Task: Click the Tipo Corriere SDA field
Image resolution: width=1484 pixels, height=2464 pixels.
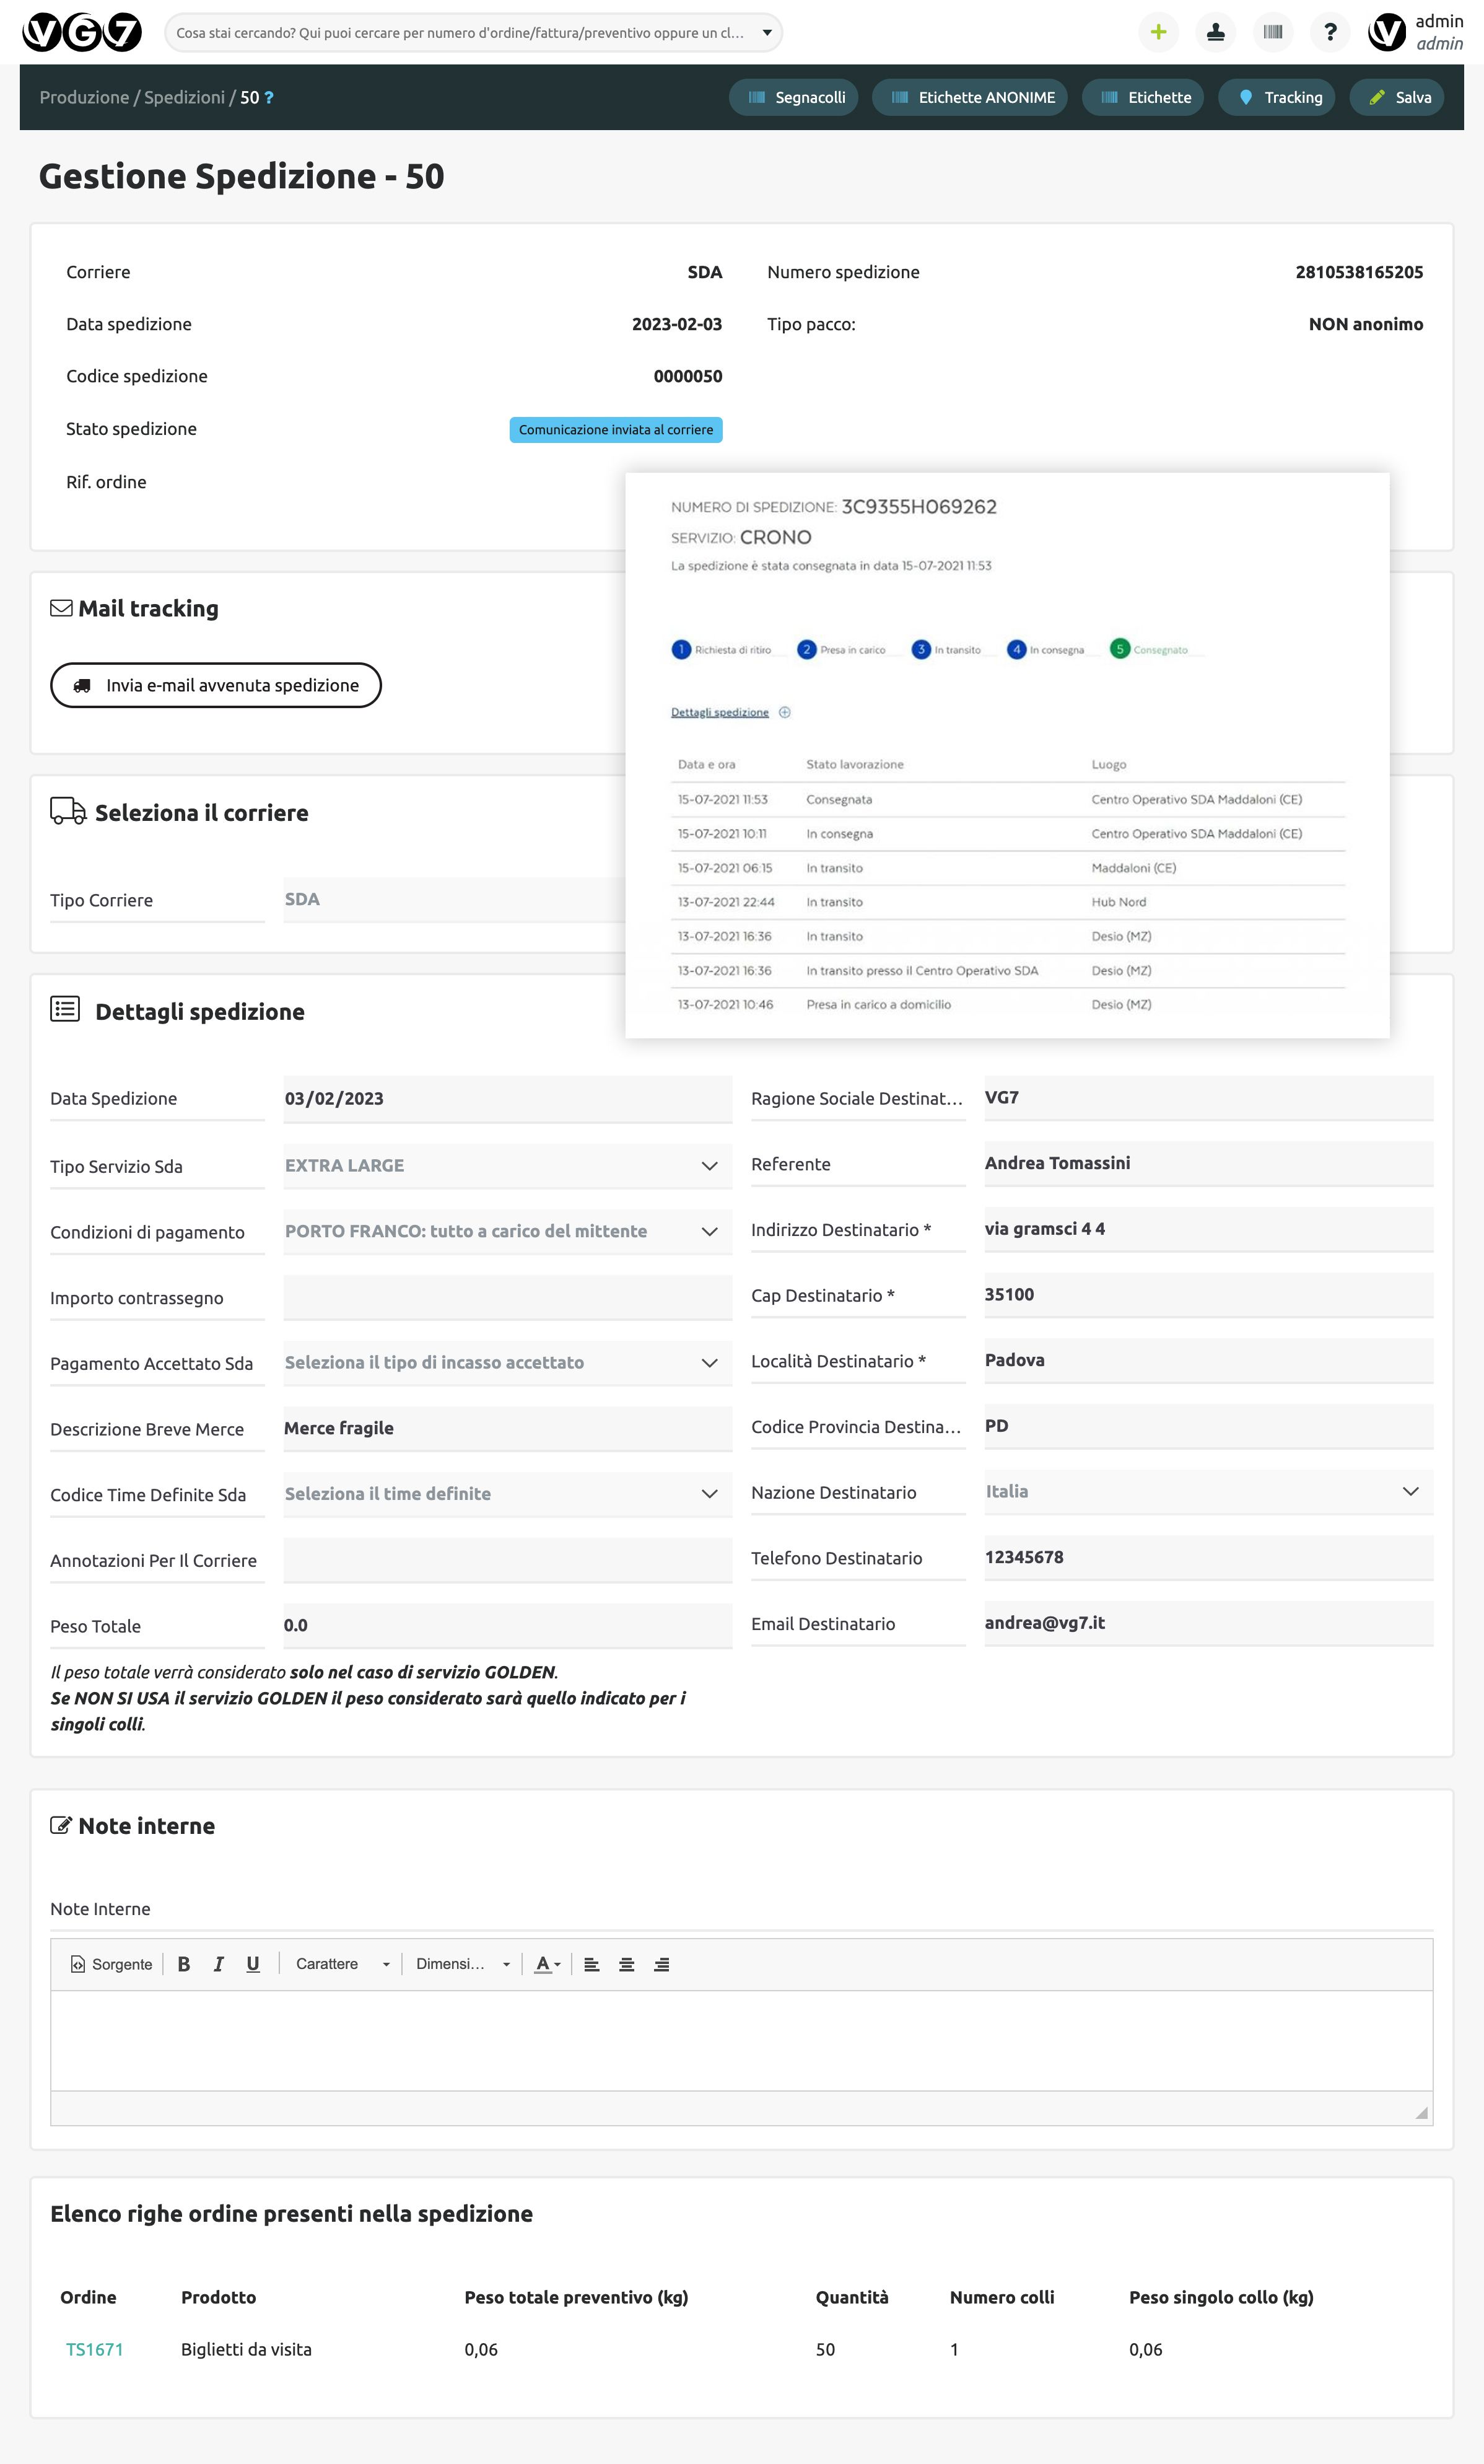Action: tap(455, 899)
